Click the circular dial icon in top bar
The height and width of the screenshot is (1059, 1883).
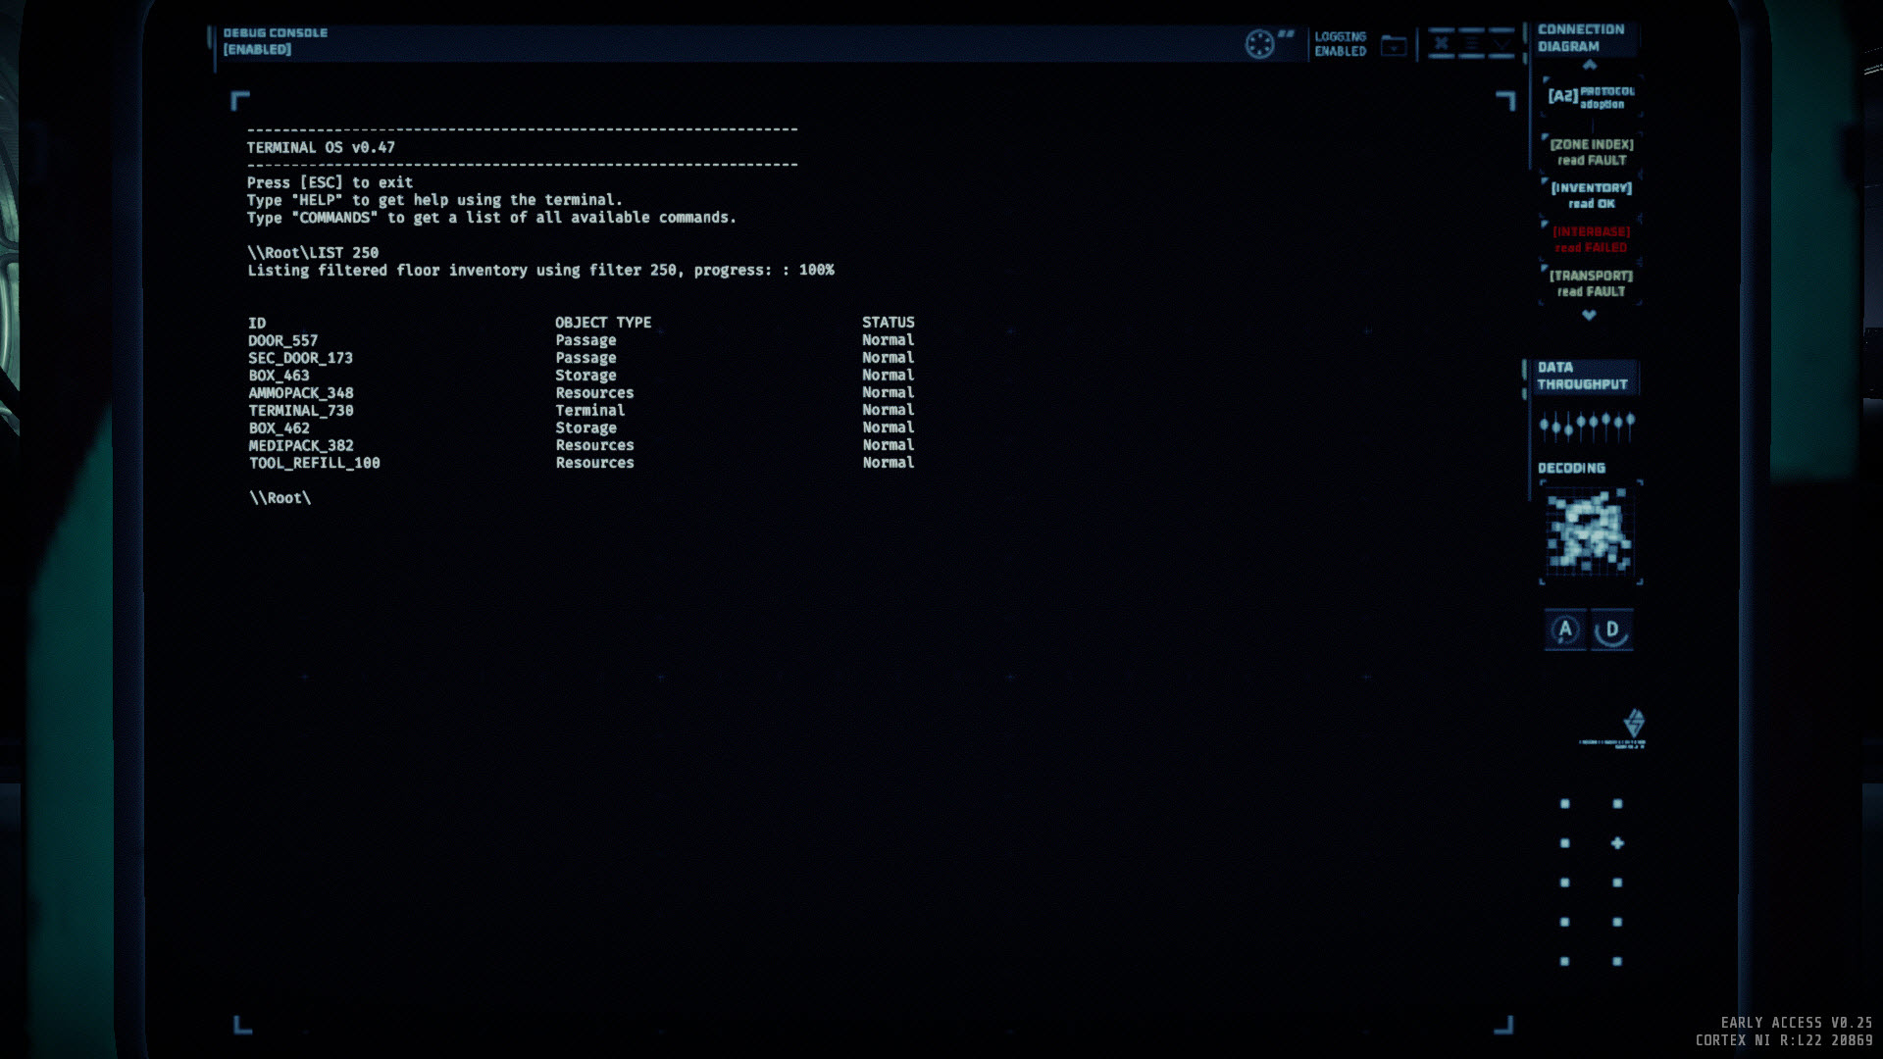tap(1259, 44)
